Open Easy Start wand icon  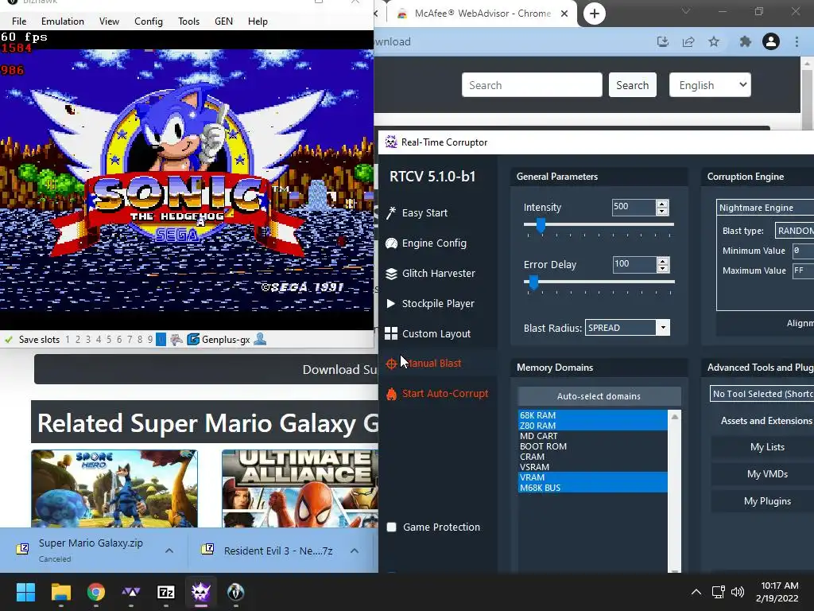391,213
